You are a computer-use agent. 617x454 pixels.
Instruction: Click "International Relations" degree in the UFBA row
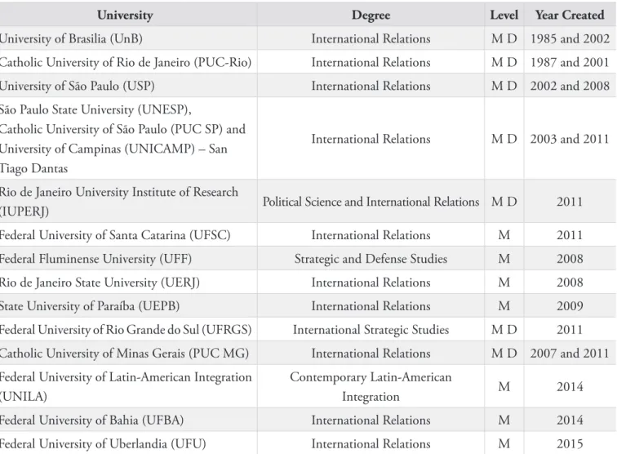click(371, 421)
